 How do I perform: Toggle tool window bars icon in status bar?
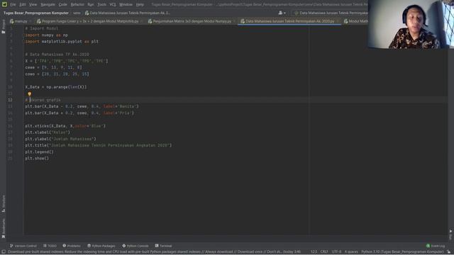pyautogui.click(x=4, y=252)
